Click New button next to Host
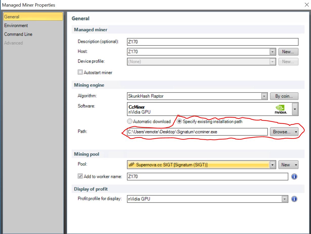 (288, 52)
